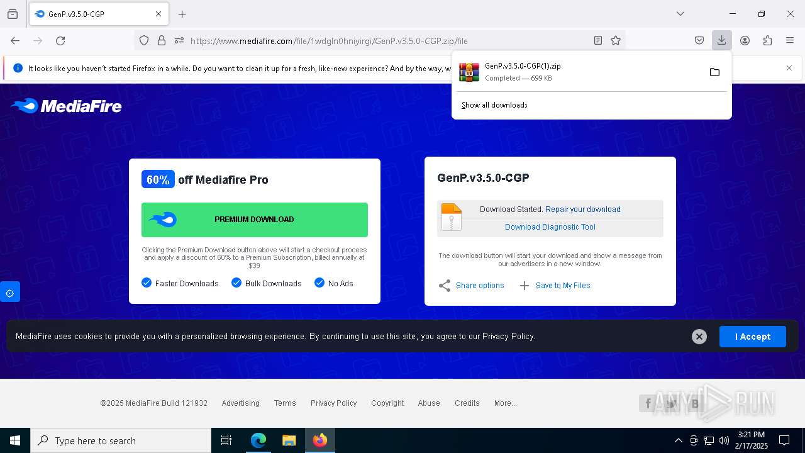
Task: Accept cookies with I Accept
Action: tap(753, 337)
